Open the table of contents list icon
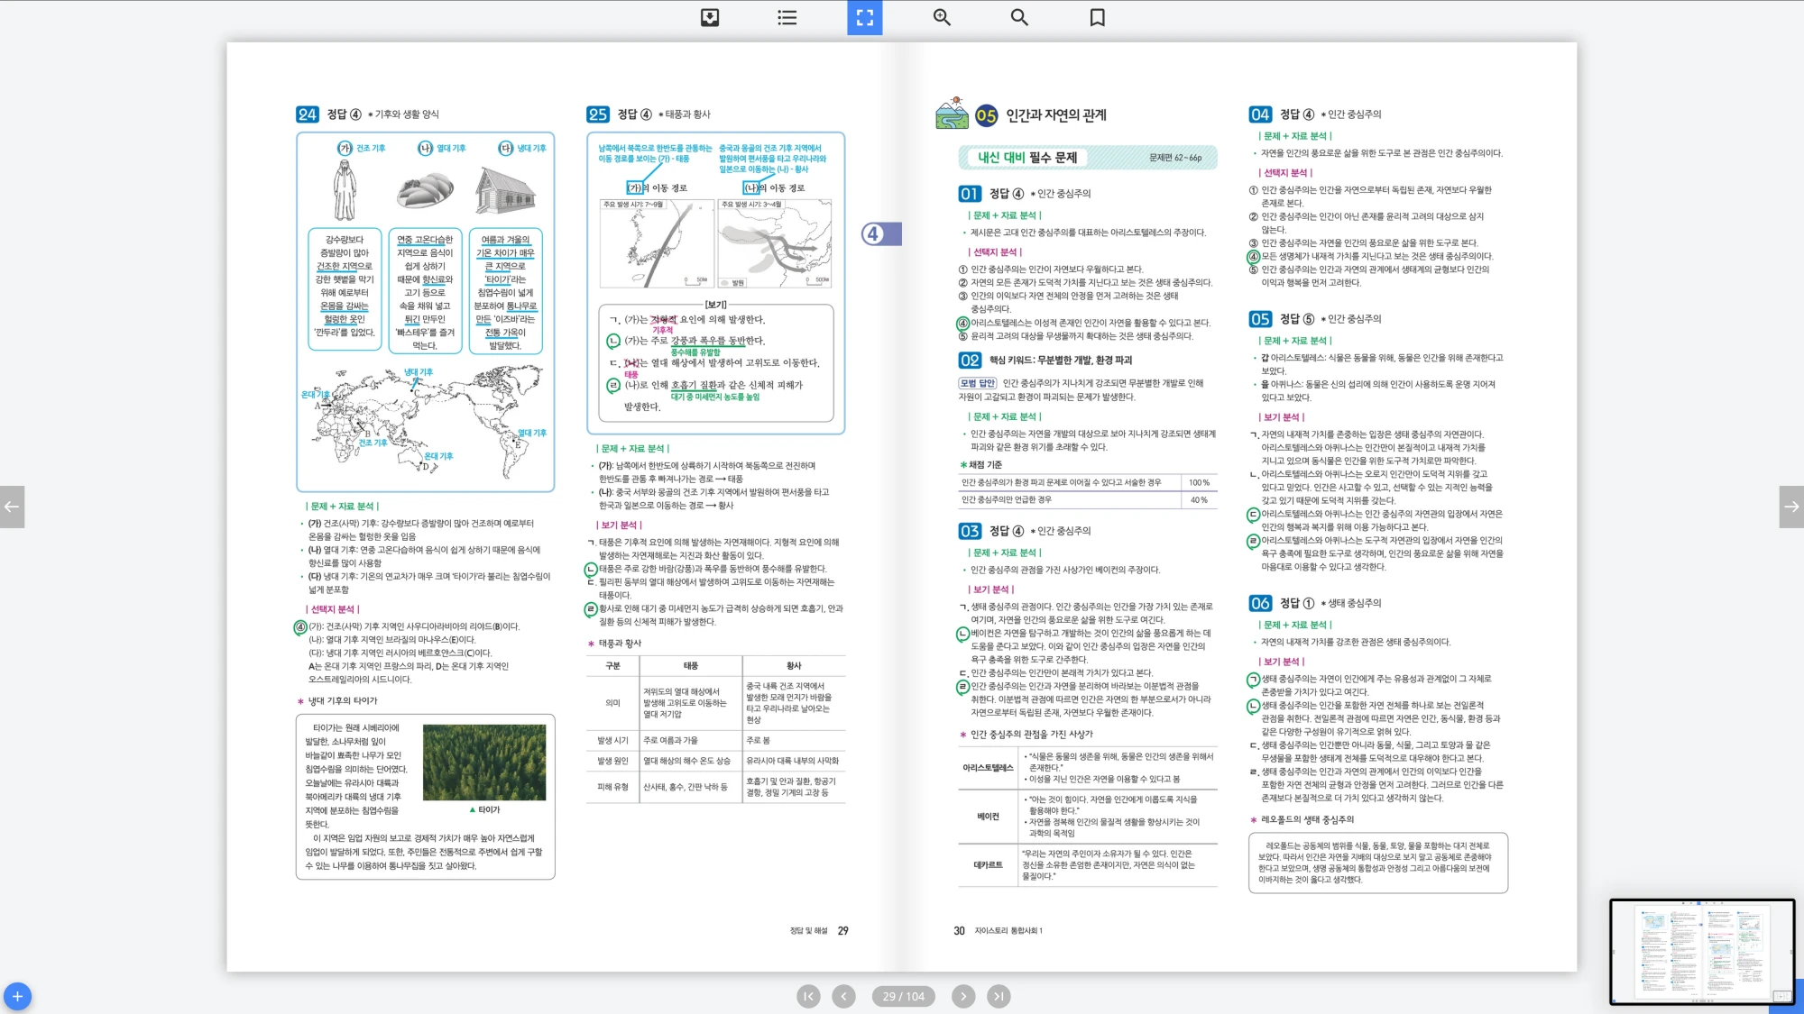Image resolution: width=1804 pixels, height=1014 pixels. tap(787, 17)
